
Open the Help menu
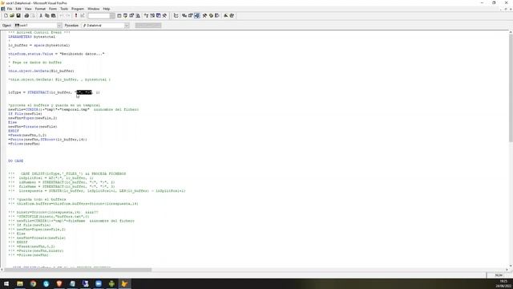point(107,9)
